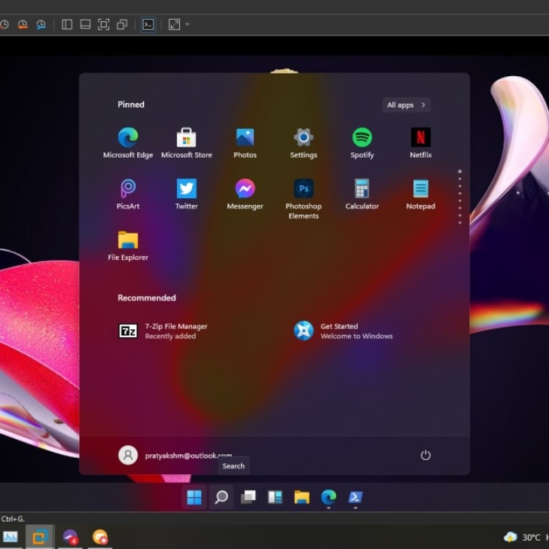Click the VMware Workstation icon in host taskbar
This screenshot has width=549, height=549.
click(40, 537)
